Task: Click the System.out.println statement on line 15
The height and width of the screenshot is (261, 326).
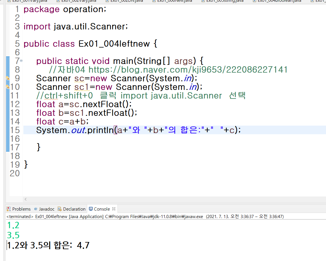Action: pos(139,130)
